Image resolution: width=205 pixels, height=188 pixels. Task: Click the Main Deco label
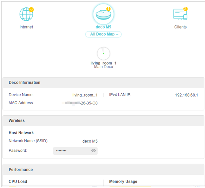click(103, 67)
